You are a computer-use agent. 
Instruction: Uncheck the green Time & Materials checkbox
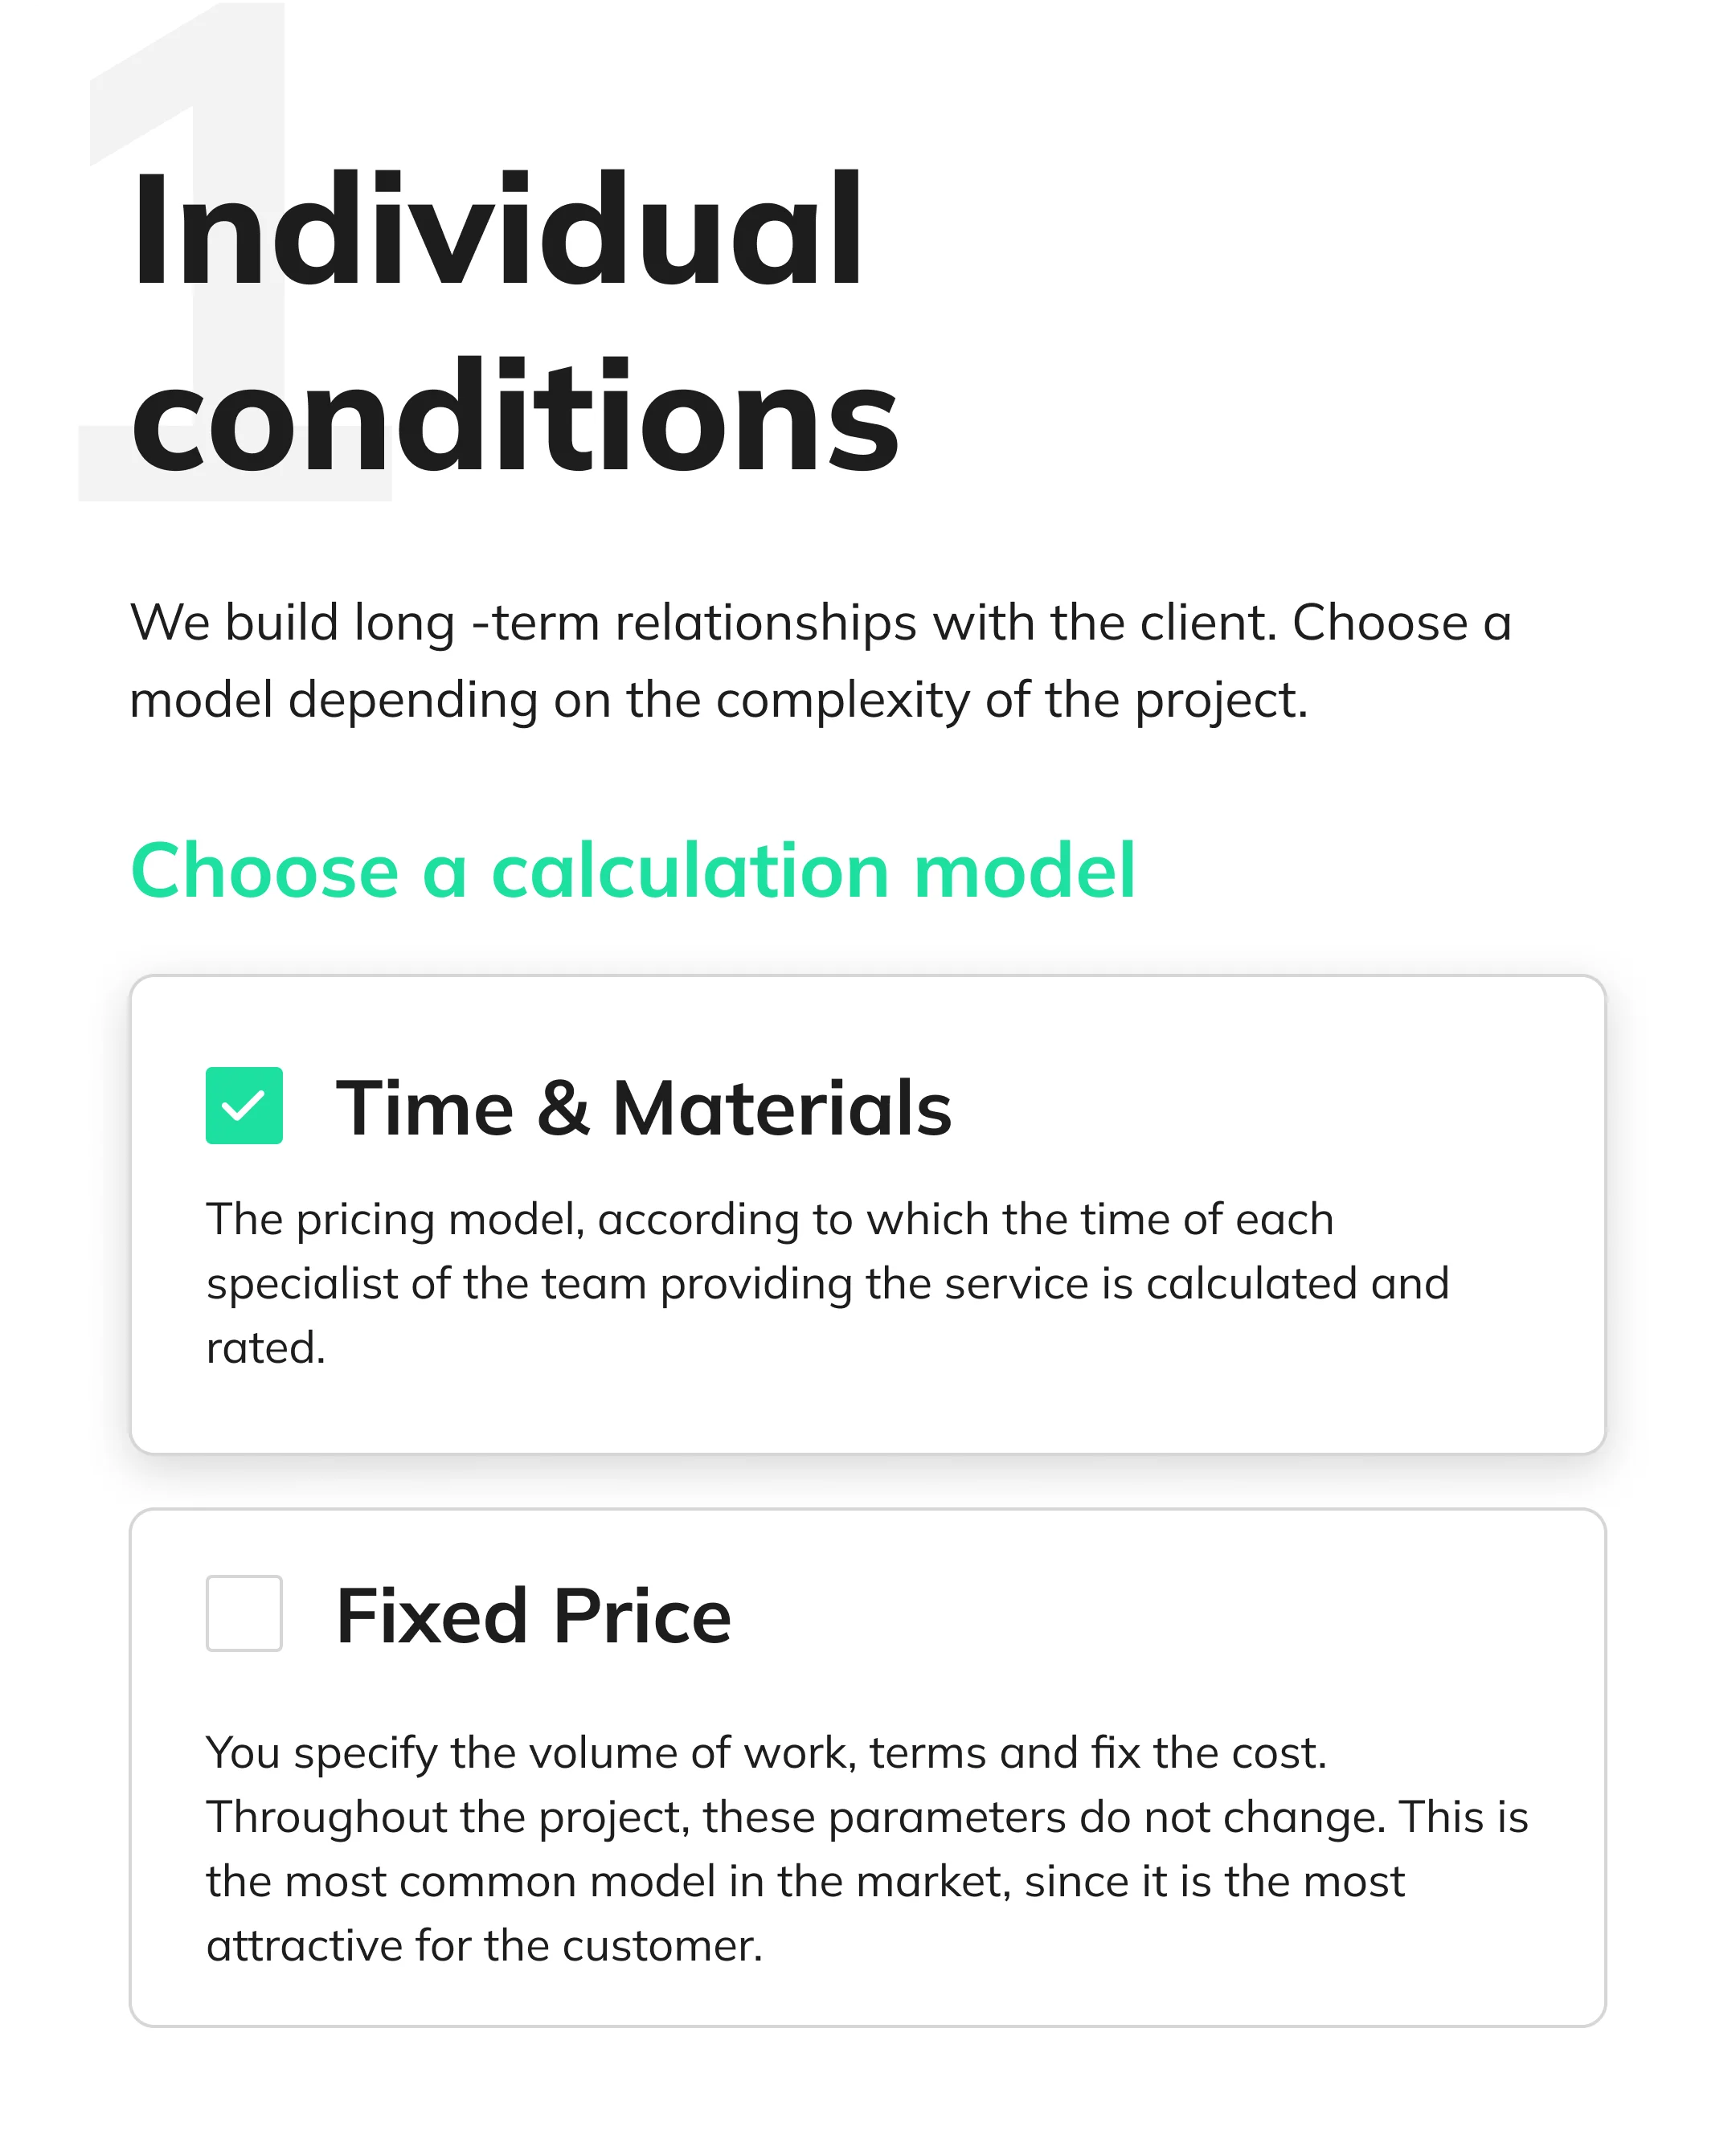[x=244, y=1106]
